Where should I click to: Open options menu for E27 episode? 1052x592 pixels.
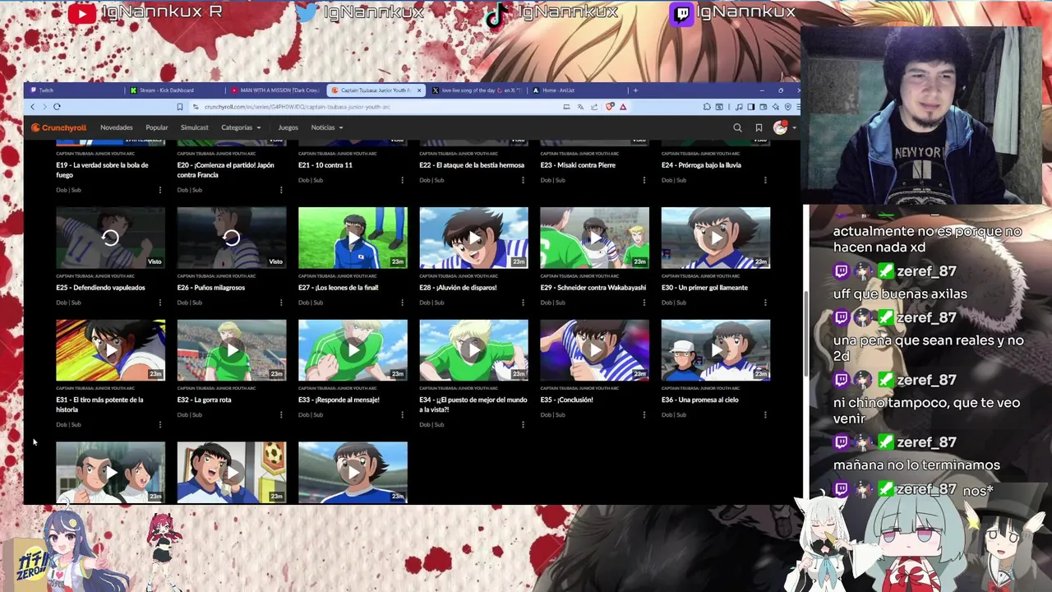pos(402,303)
